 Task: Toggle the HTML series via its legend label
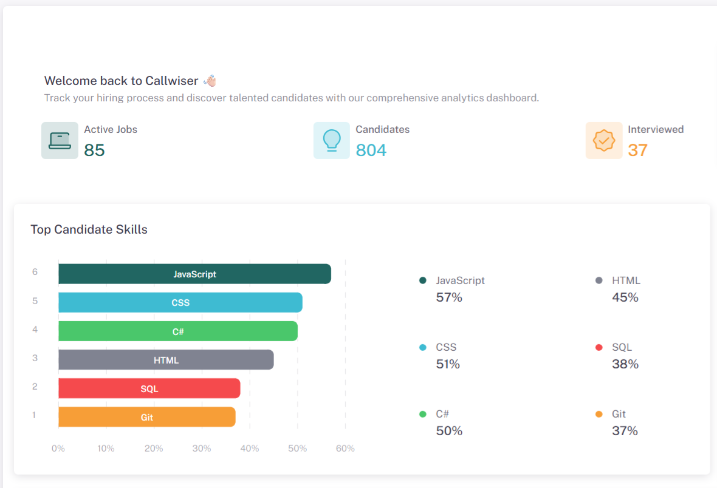(x=626, y=280)
